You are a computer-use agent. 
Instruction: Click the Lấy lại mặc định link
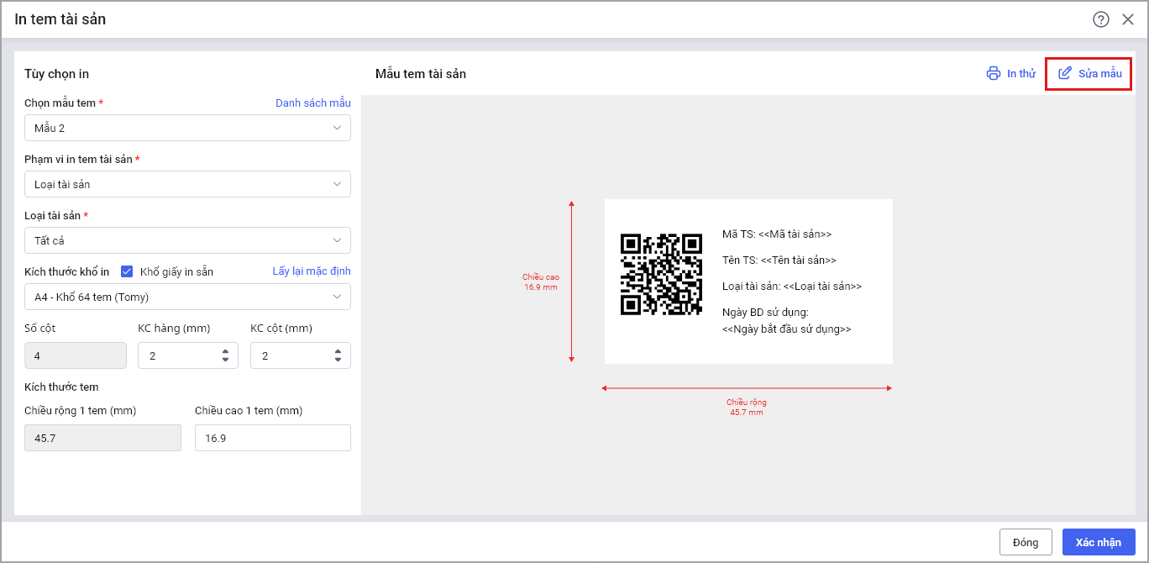[x=311, y=271]
